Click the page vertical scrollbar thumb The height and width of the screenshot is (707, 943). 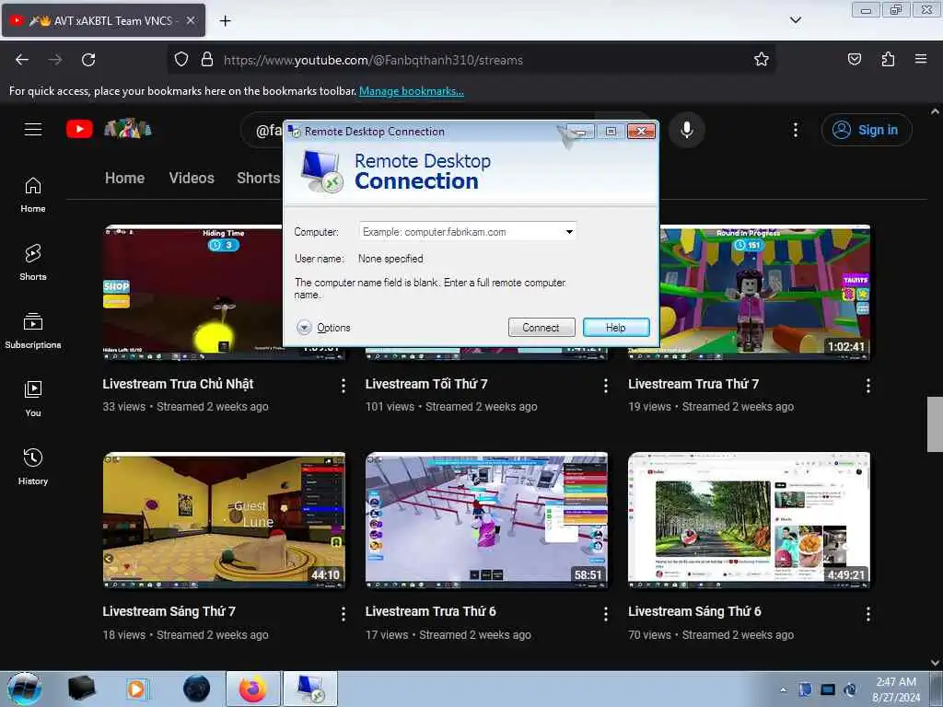(935, 423)
